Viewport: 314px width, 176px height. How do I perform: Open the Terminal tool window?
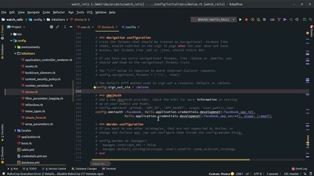pyautogui.click(x=109, y=169)
